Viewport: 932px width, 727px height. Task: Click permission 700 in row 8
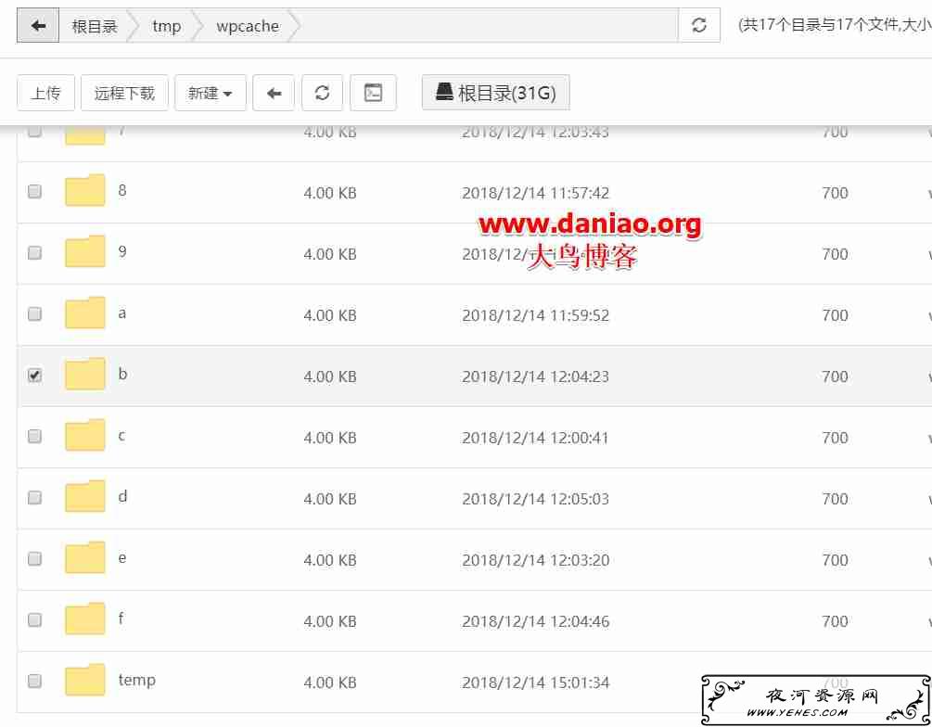[x=835, y=193]
